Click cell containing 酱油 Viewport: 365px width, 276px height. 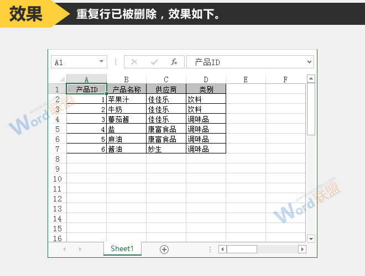[127, 148]
